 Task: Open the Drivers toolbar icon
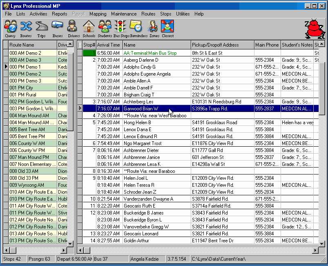(74, 29)
